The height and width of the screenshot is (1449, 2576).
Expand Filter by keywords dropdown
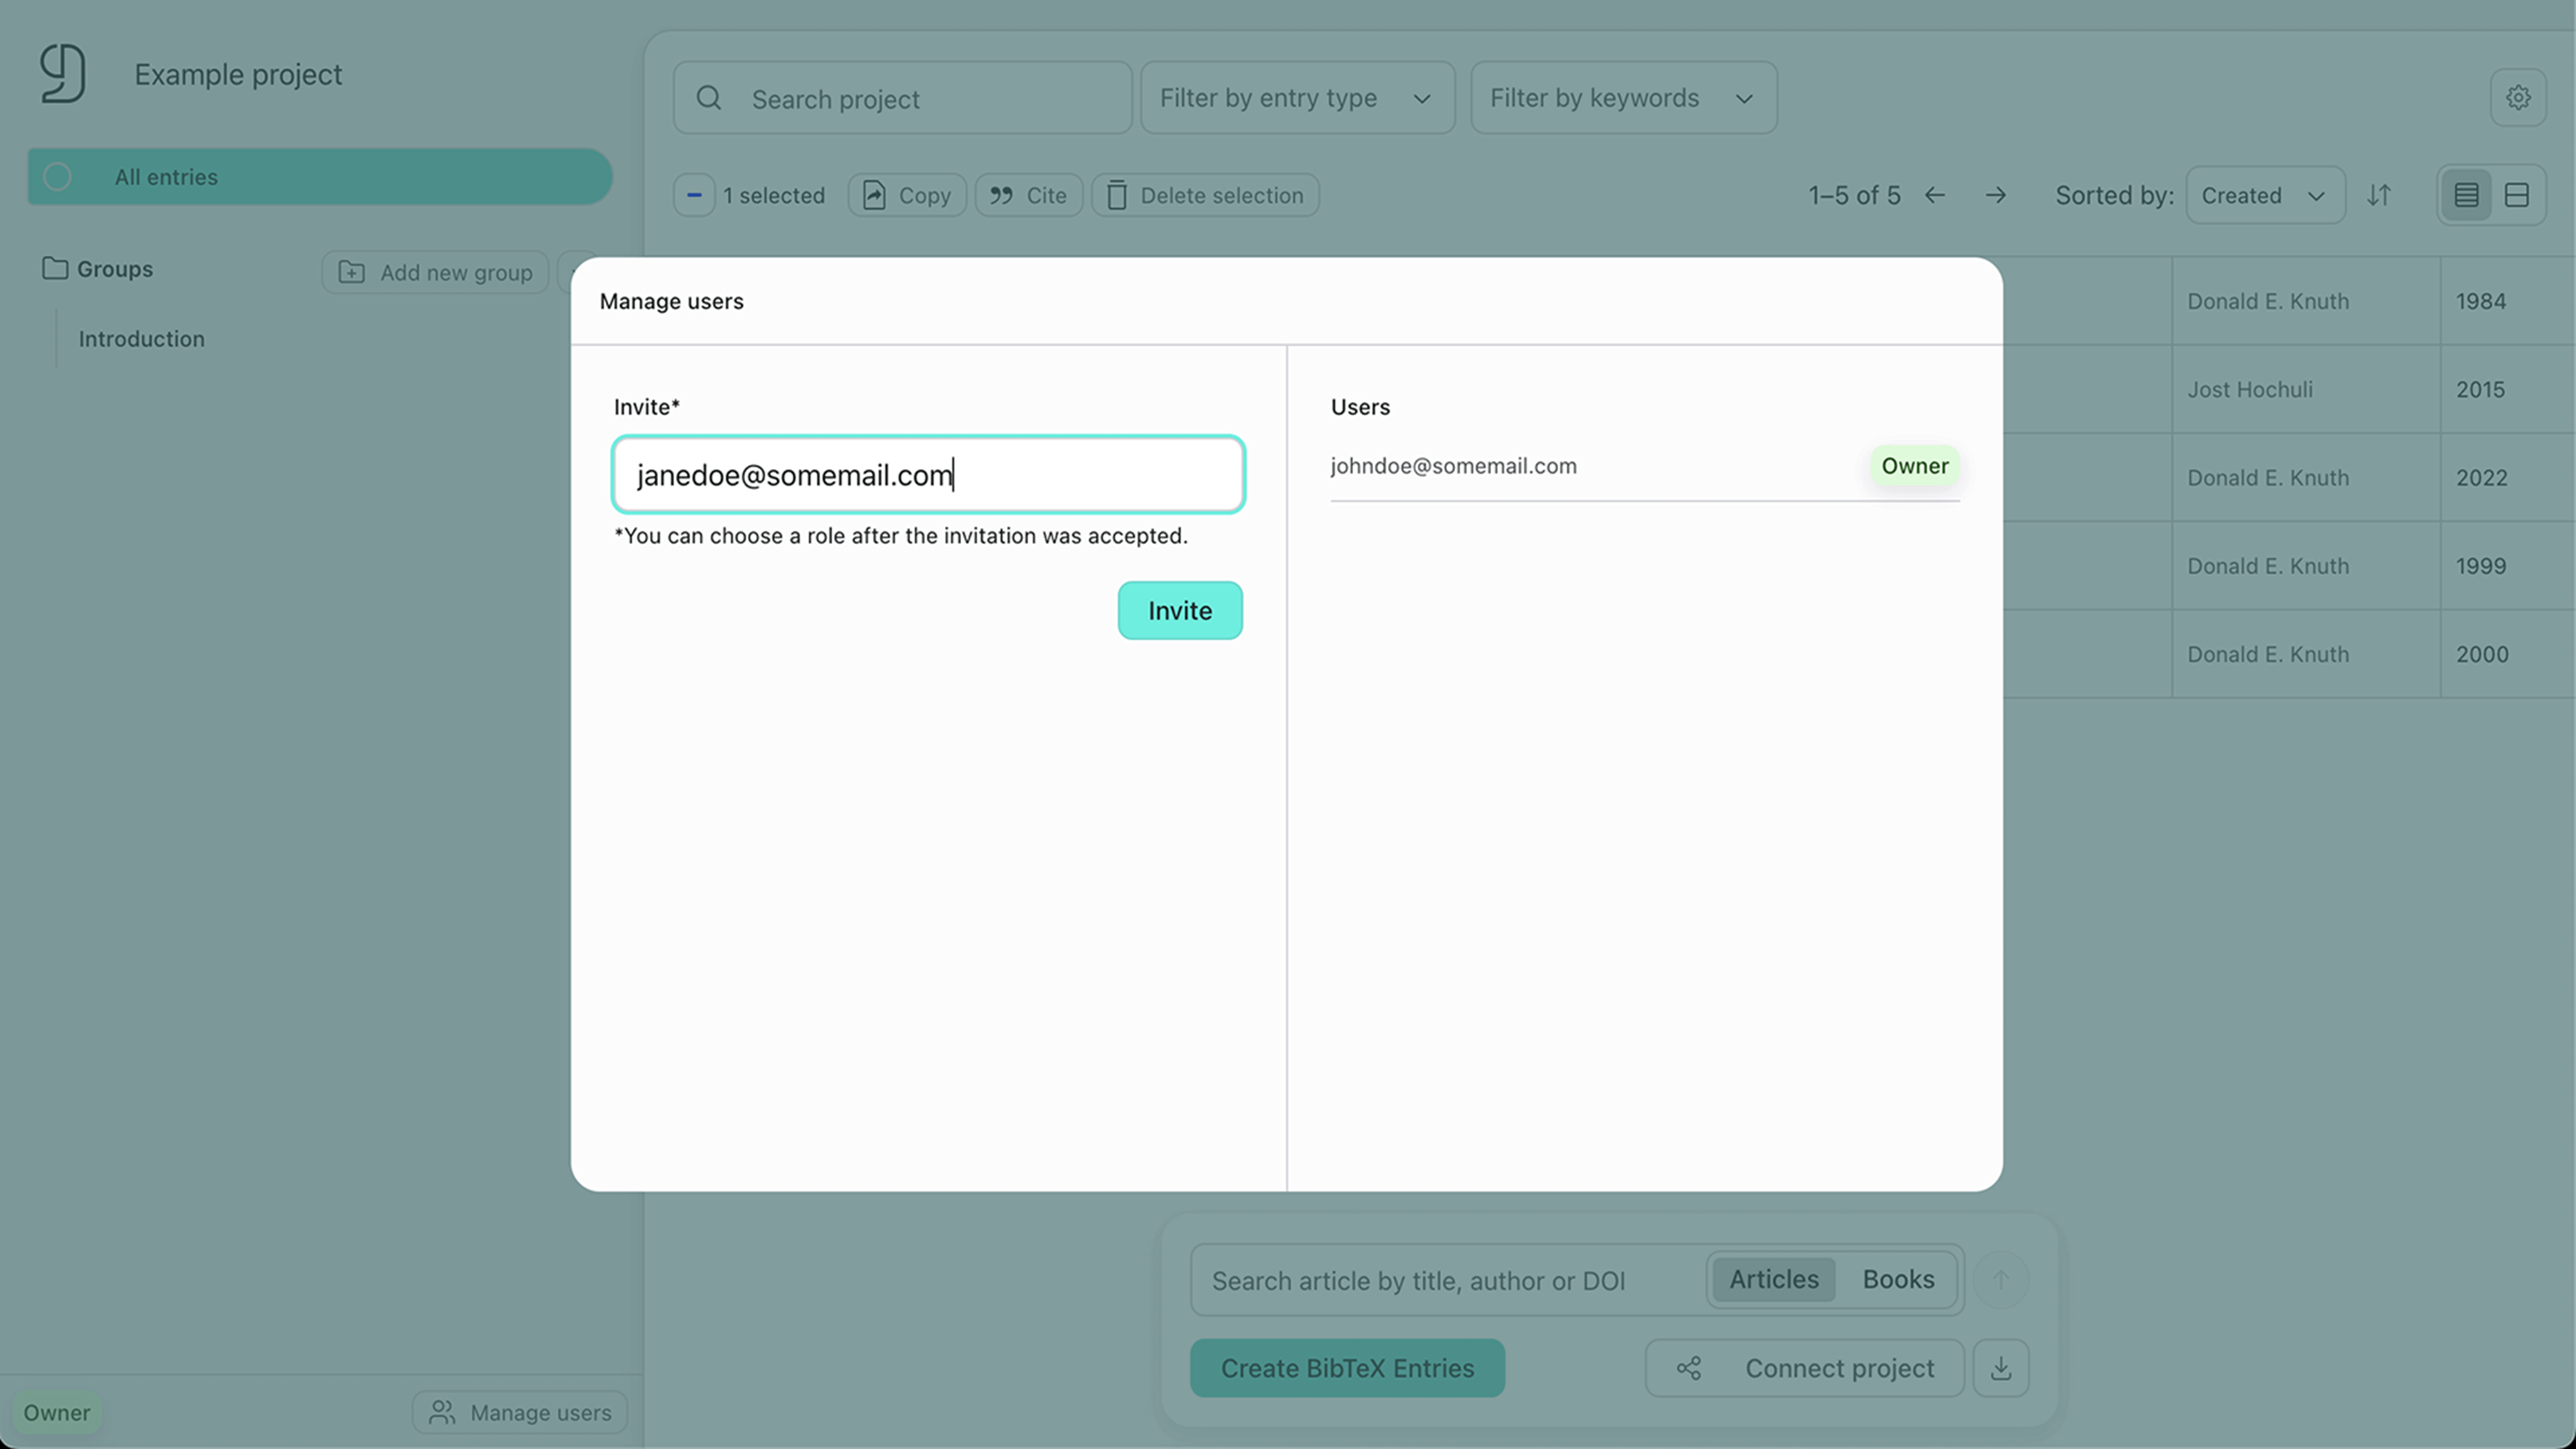pyautogui.click(x=1622, y=98)
